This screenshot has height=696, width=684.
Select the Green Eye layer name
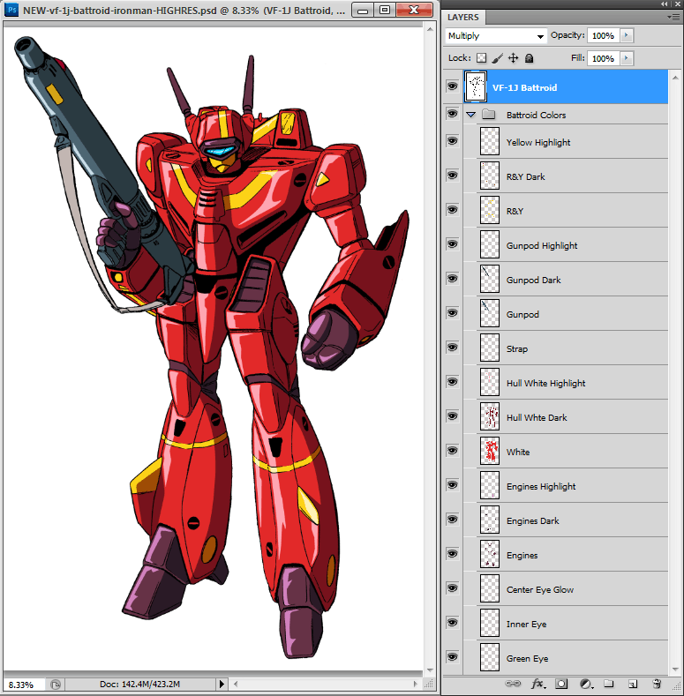[527, 658]
